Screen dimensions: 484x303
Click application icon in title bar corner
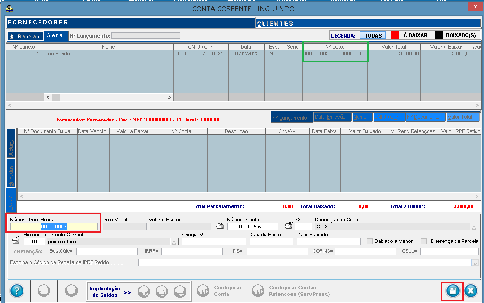9,8
